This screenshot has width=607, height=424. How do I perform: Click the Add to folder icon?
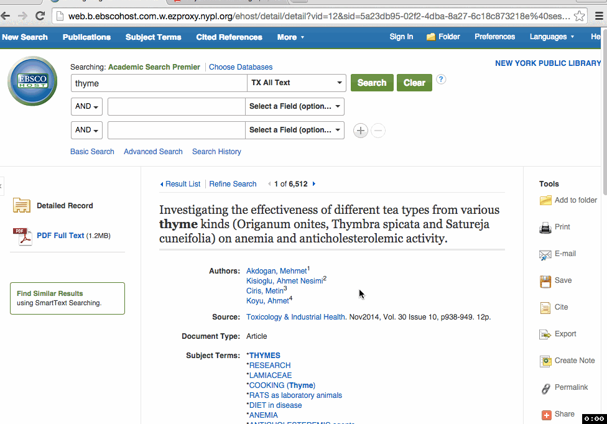coord(545,200)
